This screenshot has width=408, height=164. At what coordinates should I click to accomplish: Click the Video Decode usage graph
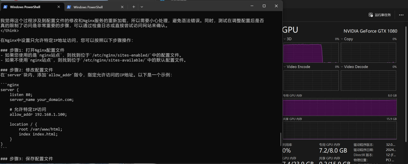pyautogui.click(x=368, y=80)
